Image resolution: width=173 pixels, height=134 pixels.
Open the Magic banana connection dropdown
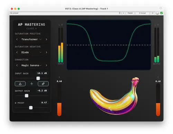point(31,65)
